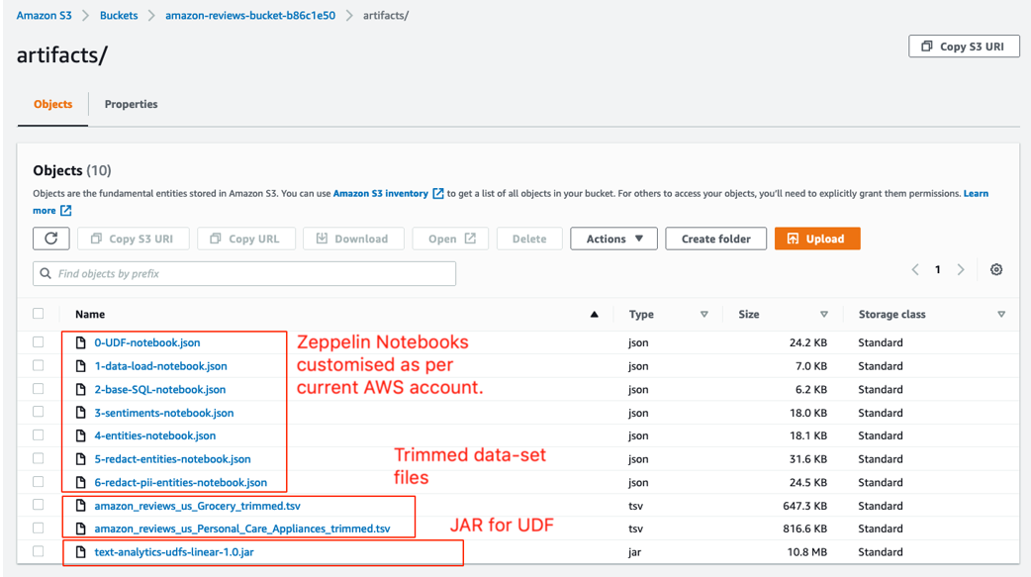1031x577 pixels.
Task: Open 4-entities-notebook.json object link
Action: (x=154, y=435)
